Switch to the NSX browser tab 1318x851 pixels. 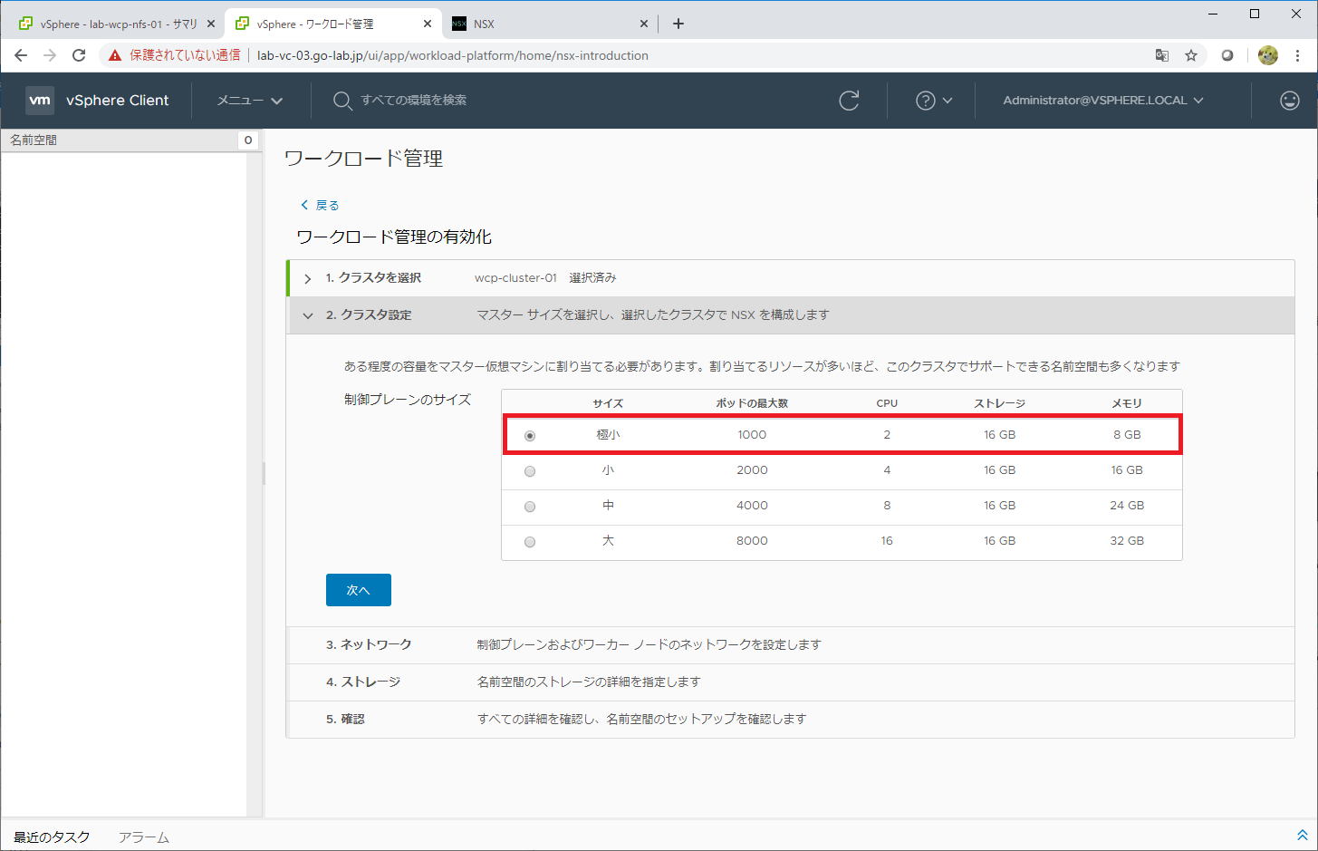tap(549, 24)
